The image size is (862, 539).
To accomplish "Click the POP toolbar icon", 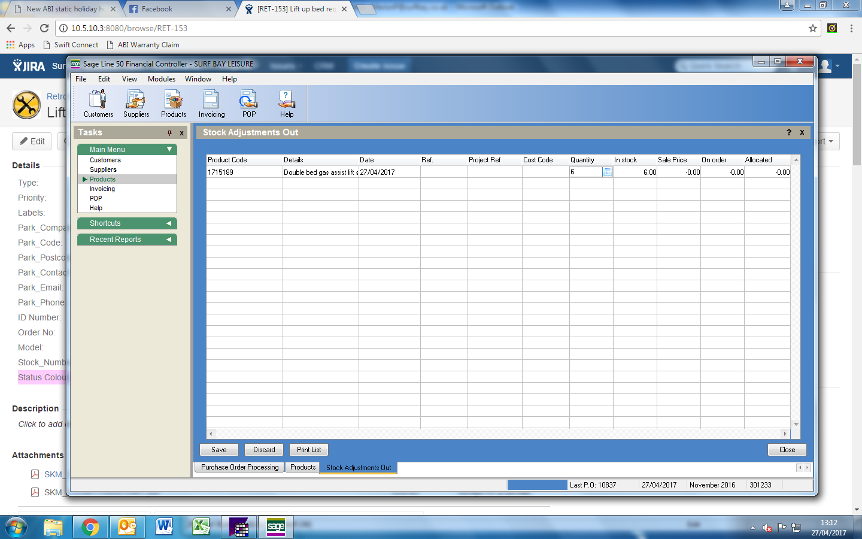I will point(249,103).
